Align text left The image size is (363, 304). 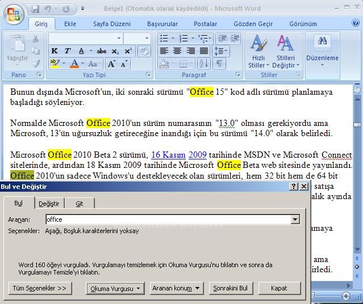(164, 51)
